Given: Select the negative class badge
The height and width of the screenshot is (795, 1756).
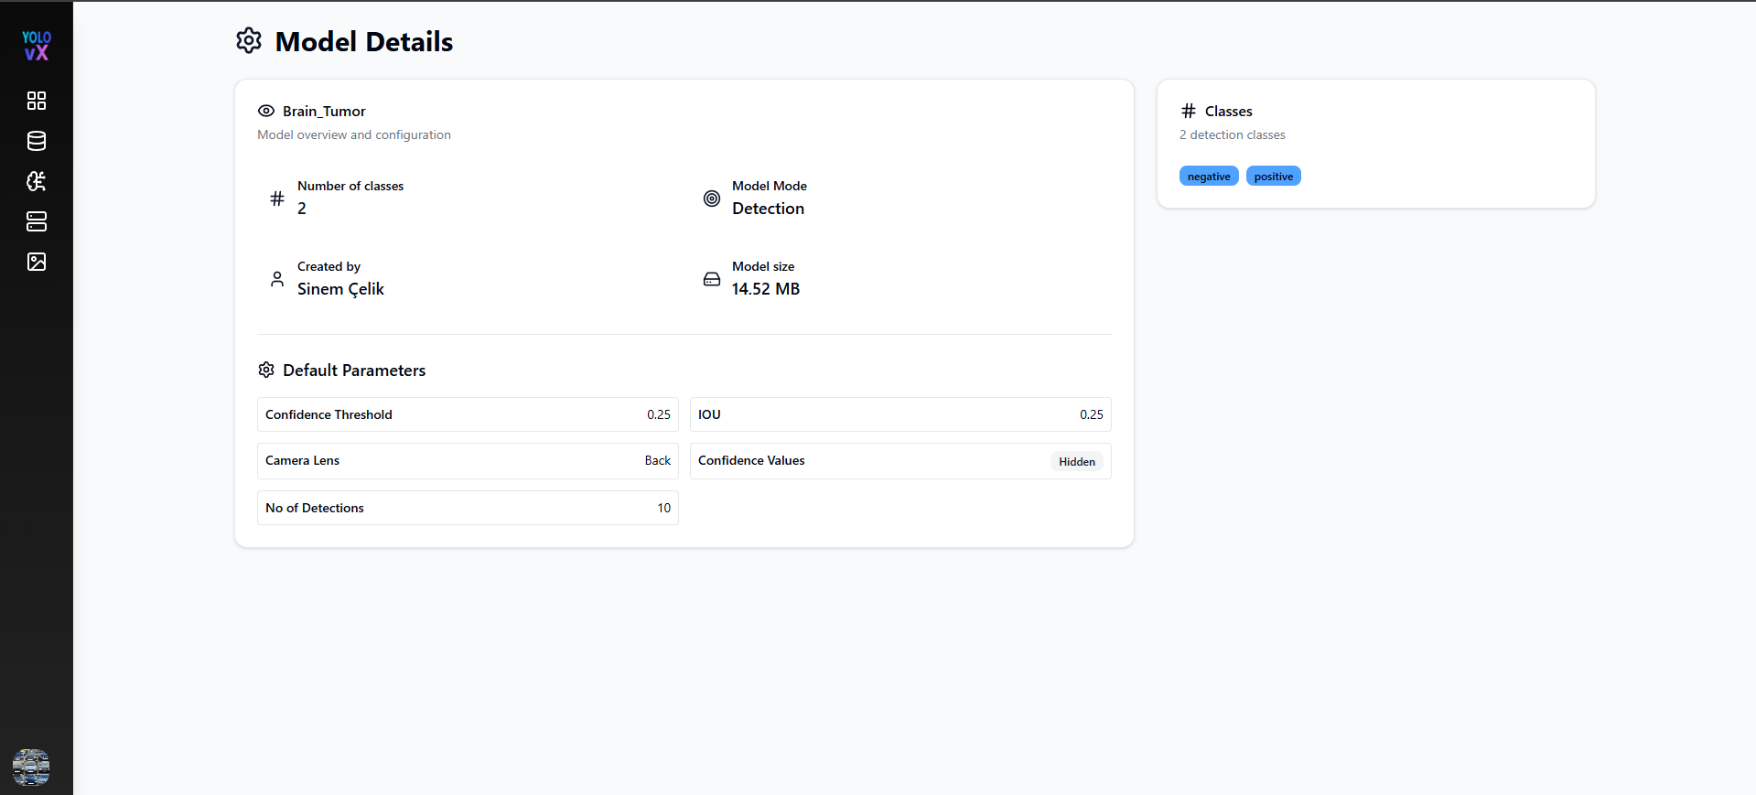Looking at the screenshot, I should 1209,177.
